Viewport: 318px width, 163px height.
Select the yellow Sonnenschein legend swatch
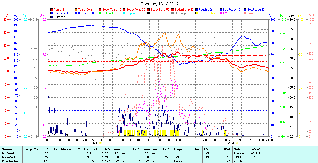[197, 13]
